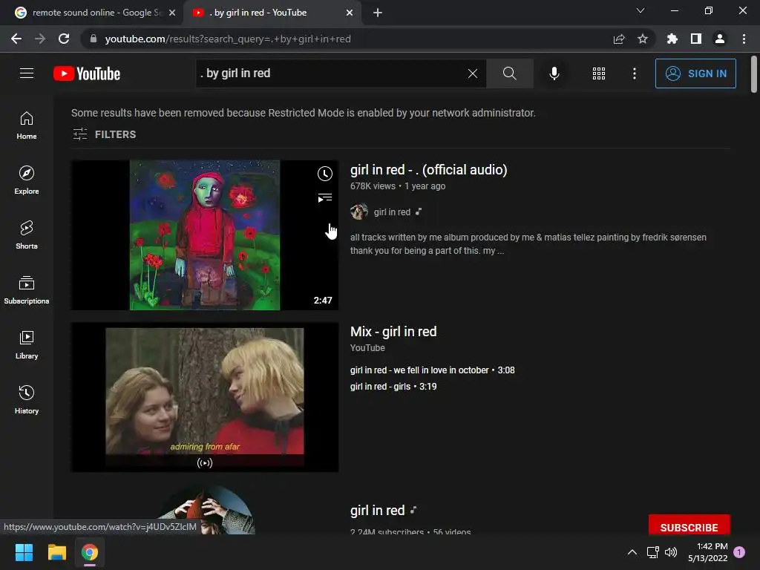Click the Mix 'admiring from afar' thumbnail
This screenshot has height=570, width=760.
tap(205, 397)
